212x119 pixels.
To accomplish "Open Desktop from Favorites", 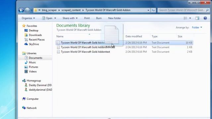I will pyautogui.click(x=33, y=30).
